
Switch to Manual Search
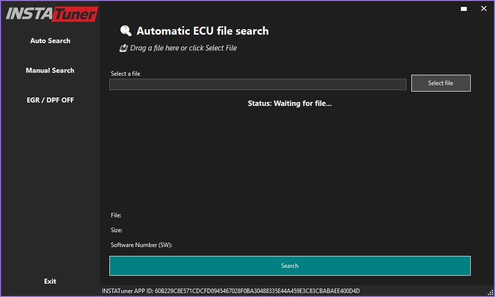tap(50, 70)
